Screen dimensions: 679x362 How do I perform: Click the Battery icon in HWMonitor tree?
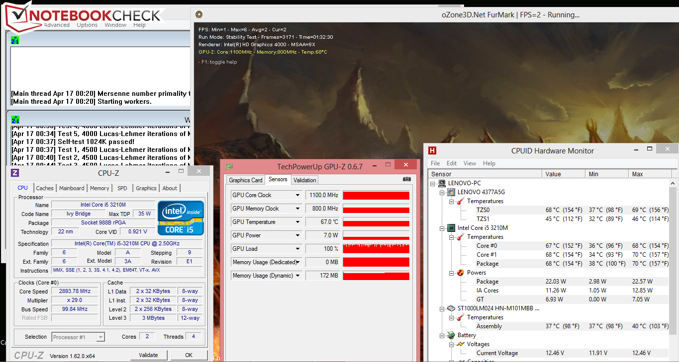(x=451, y=335)
